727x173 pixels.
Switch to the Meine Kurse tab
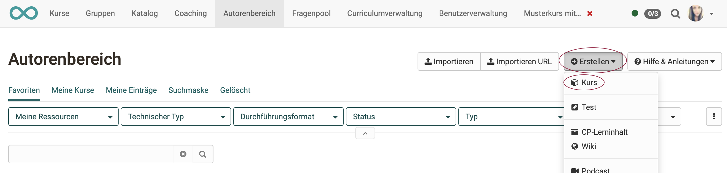tap(73, 90)
